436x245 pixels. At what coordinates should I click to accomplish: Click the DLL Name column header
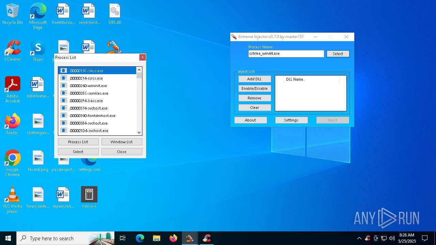[x=311, y=79]
